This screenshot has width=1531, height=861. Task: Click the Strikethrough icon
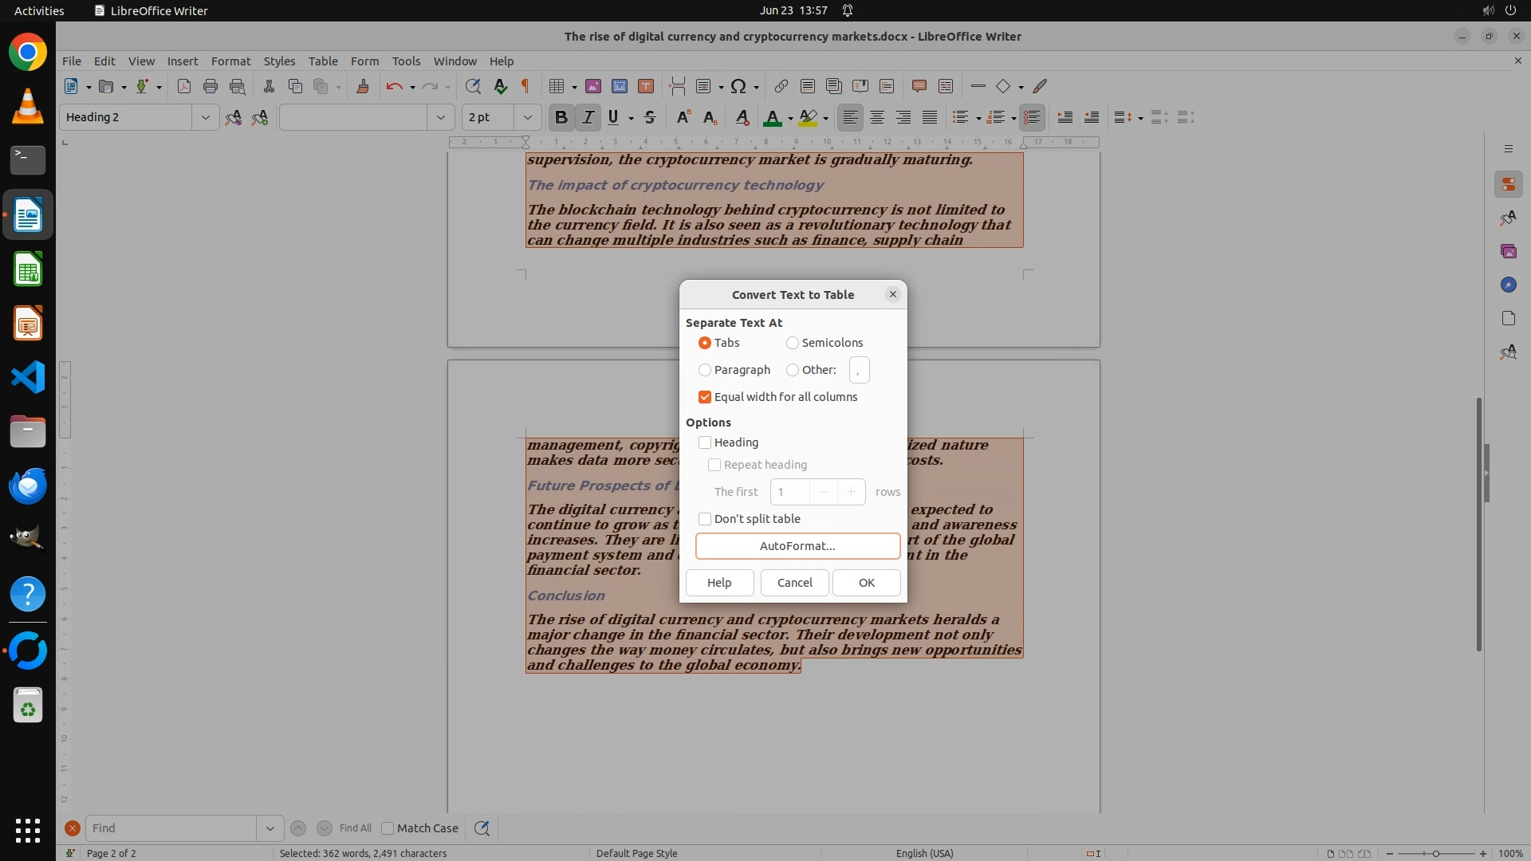point(650,117)
